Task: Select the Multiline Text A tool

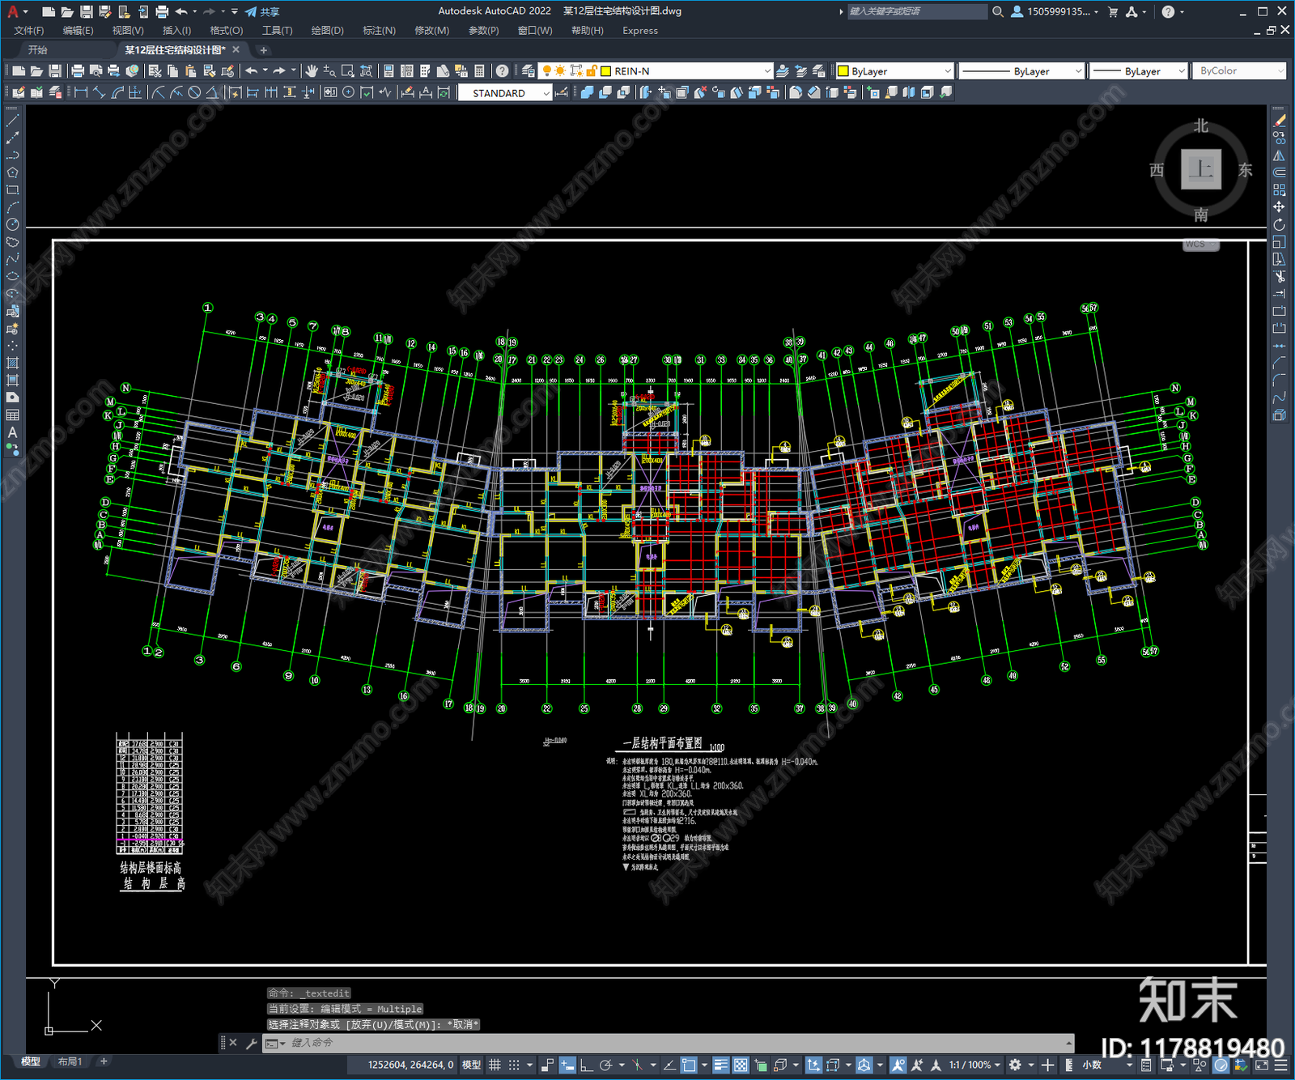Action: (x=12, y=432)
